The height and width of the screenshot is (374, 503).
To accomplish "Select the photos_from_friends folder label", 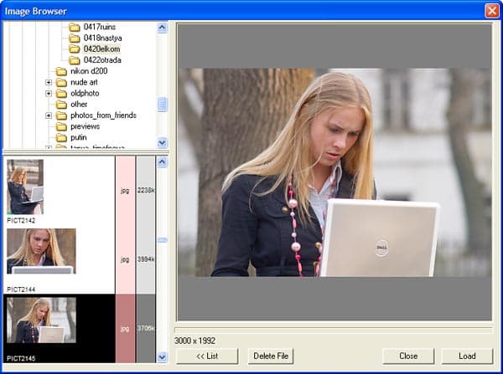I will pos(103,115).
